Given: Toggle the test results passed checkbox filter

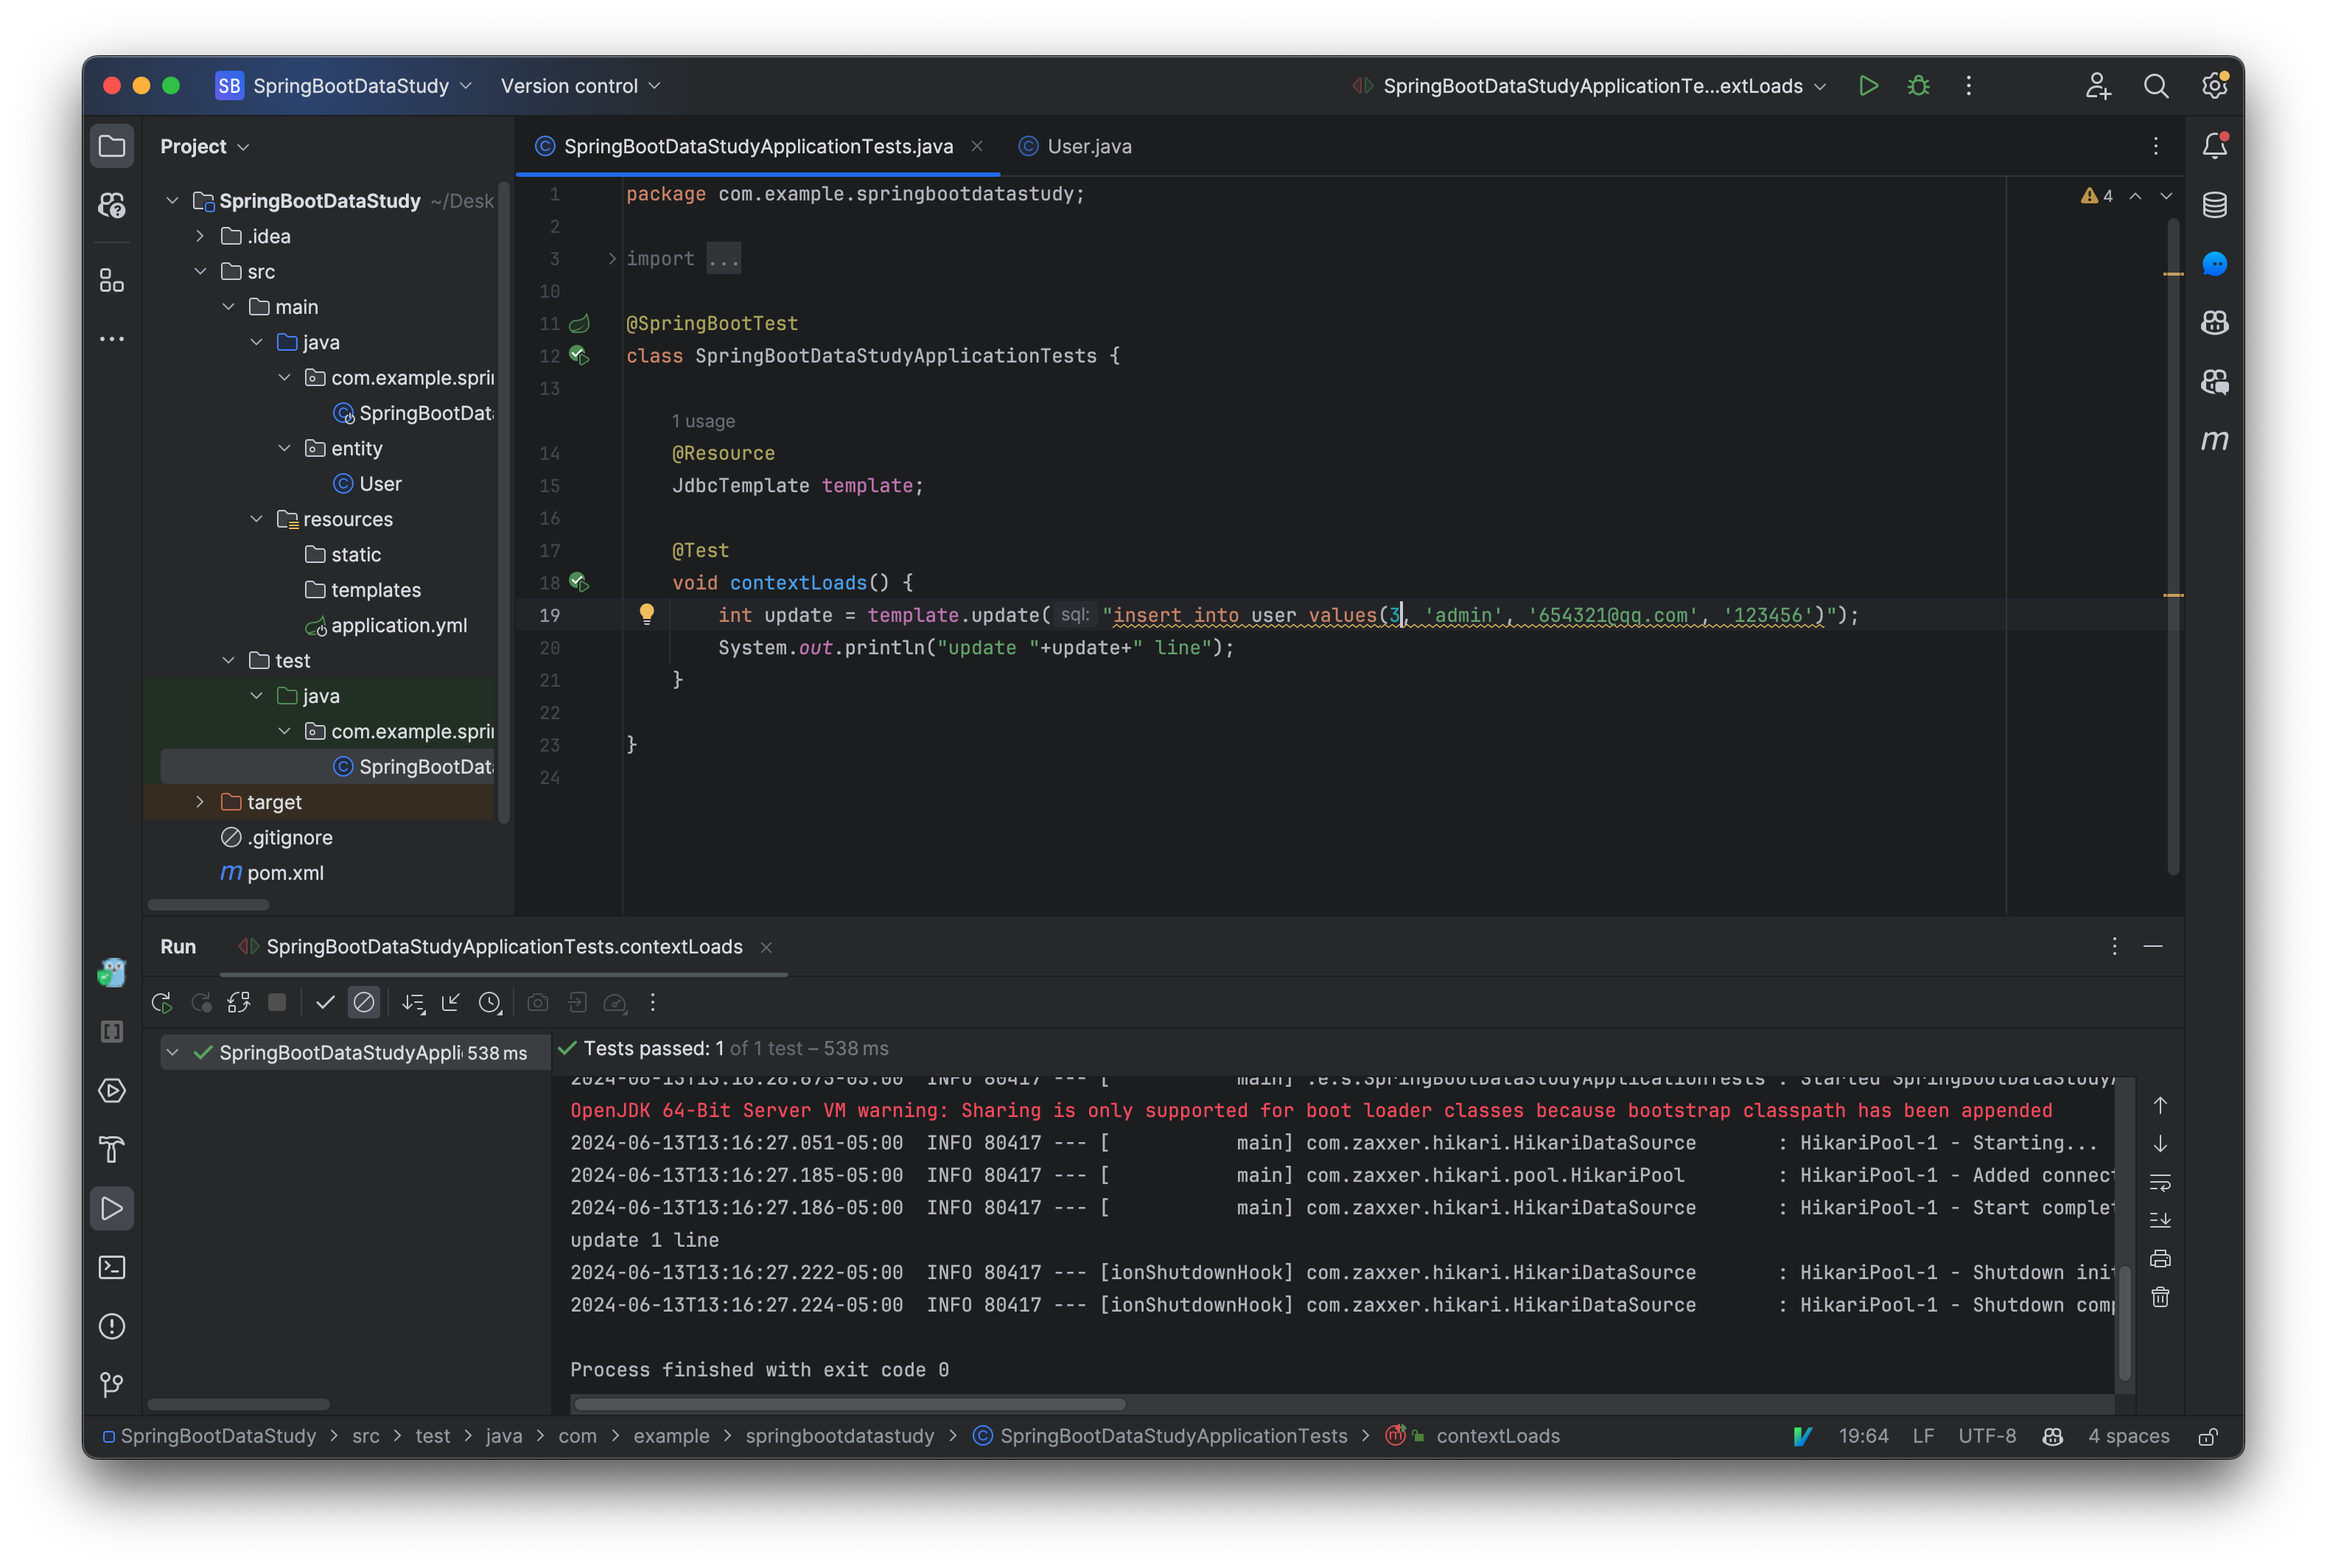Looking at the screenshot, I should 321,1001.
